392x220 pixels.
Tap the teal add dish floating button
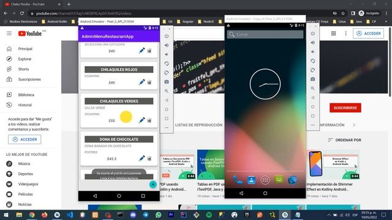pyautogui.click(x=153, y=185)
